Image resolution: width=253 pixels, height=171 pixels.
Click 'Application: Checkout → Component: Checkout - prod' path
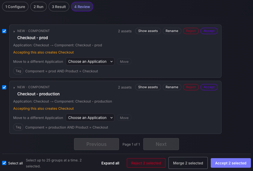coord(58,45)
